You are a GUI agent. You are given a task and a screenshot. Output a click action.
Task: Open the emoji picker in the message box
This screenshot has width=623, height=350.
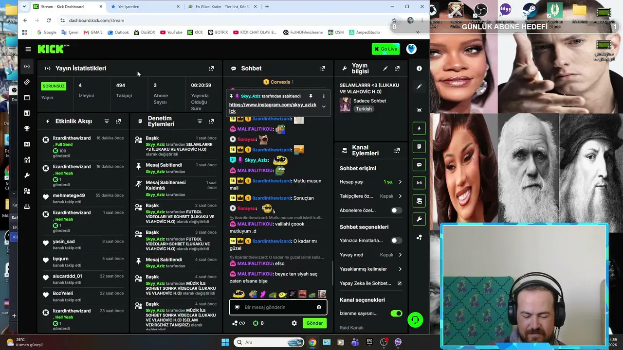319,307
